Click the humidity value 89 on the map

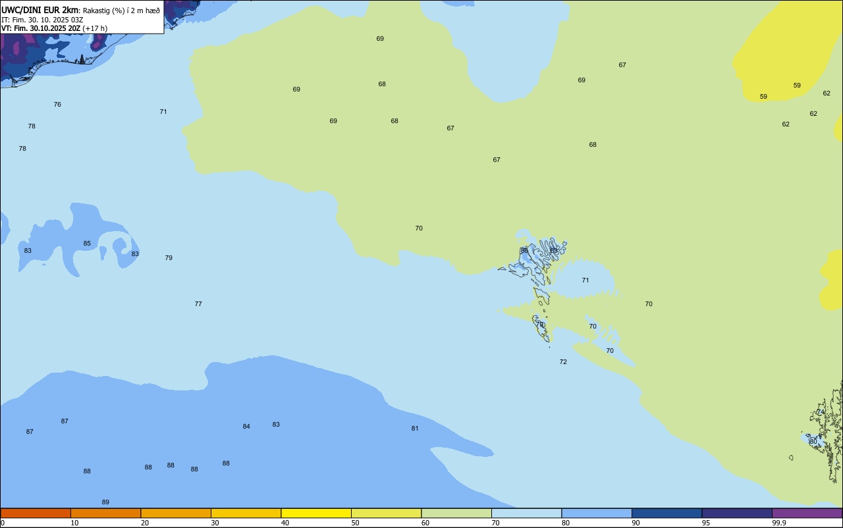(x=105, y=502)
